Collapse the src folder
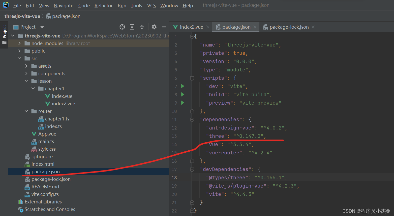 [20, 58]
